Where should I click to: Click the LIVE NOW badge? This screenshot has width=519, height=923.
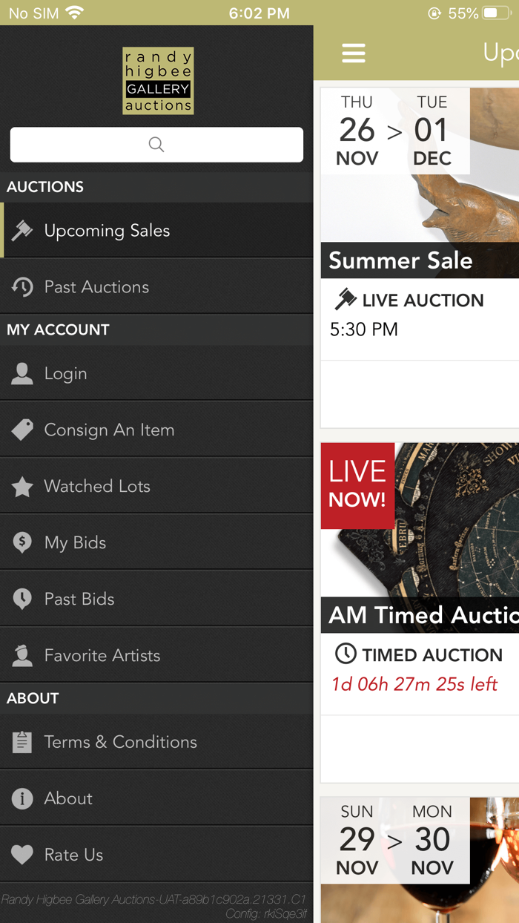[357, 486]
